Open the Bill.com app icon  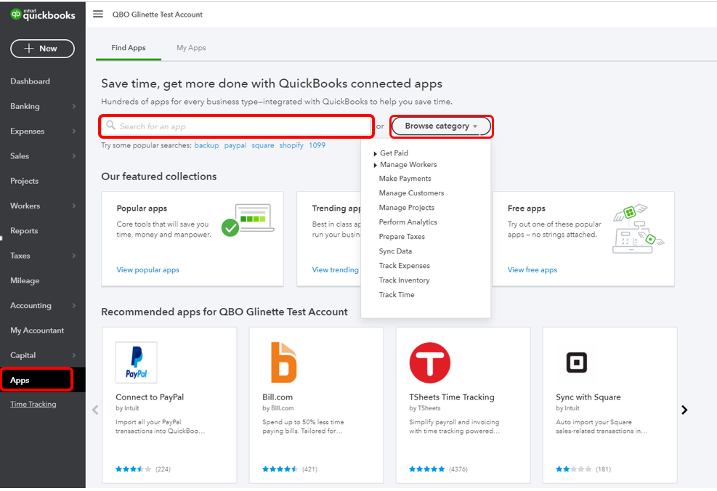point(283,362)
